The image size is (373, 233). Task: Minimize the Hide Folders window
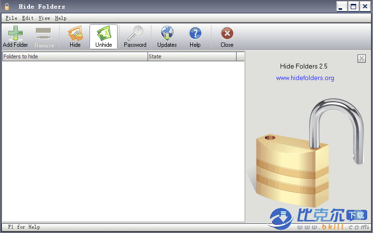(x=342, y=7)
